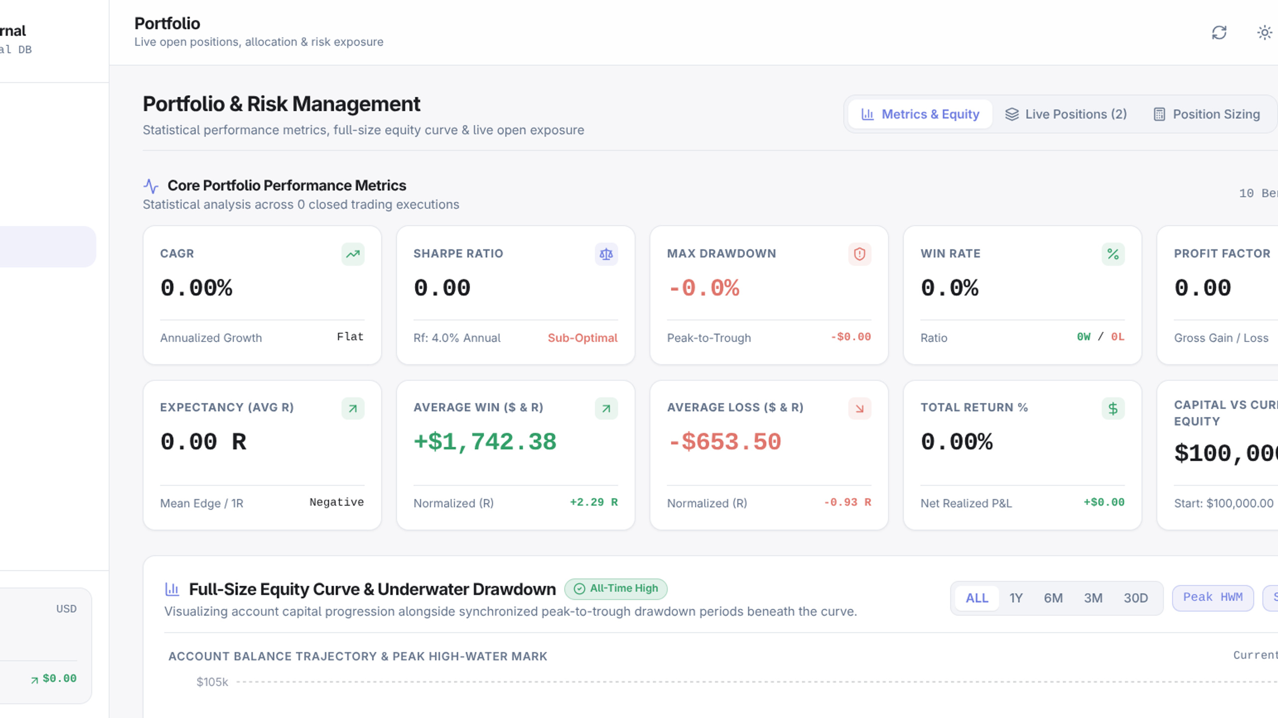Click the 0W / 0L win rate ratio

click(x=1100, y=337)
